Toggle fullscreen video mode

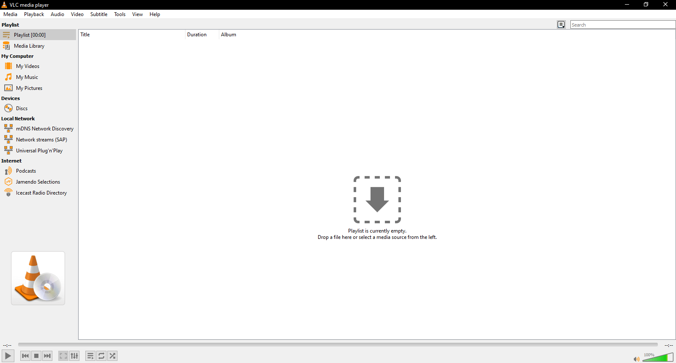[x=63, y=356]
